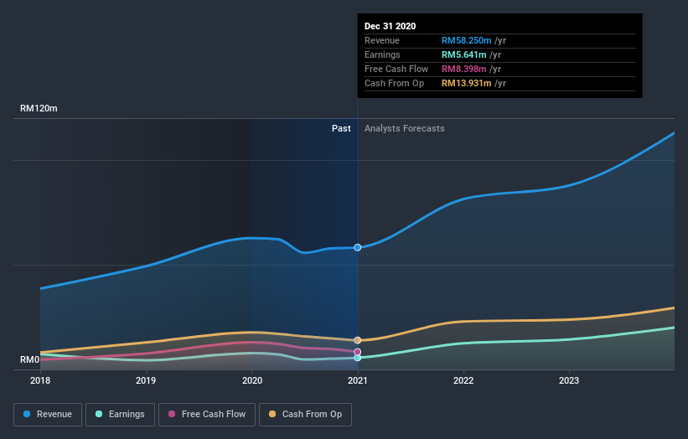This screenshot has width=688, height=439.
Task: Click the RM120m y-axis label
Action: coord(39,108)
